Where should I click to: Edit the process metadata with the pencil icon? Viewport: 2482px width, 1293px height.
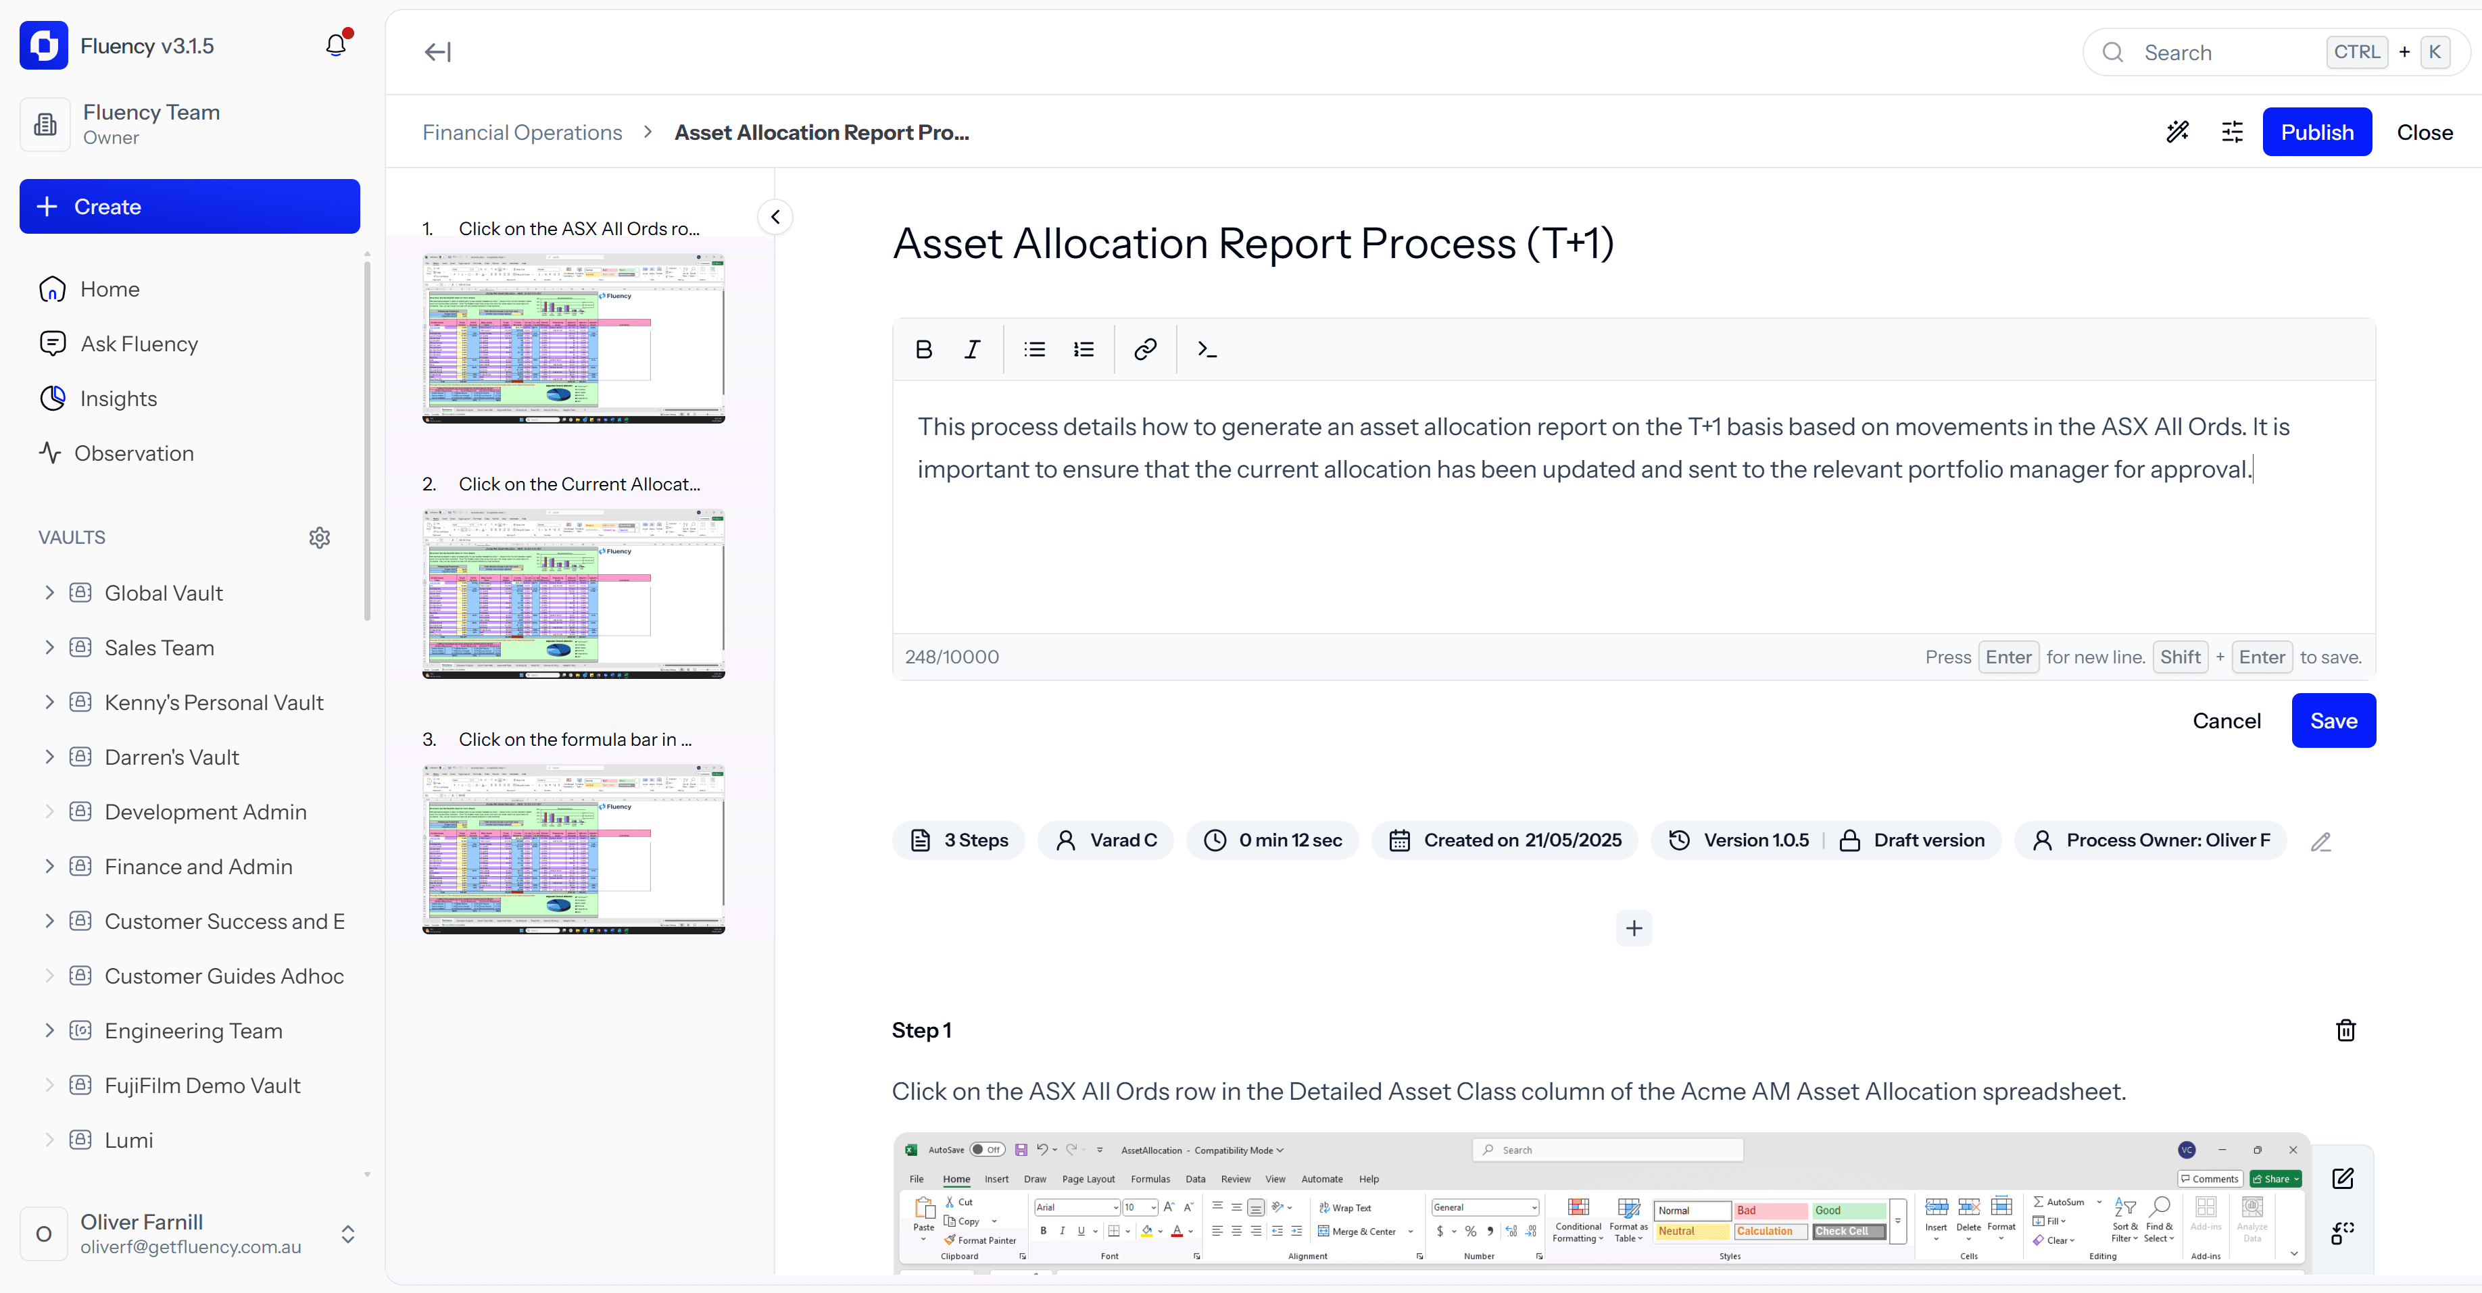[2321, 842]
